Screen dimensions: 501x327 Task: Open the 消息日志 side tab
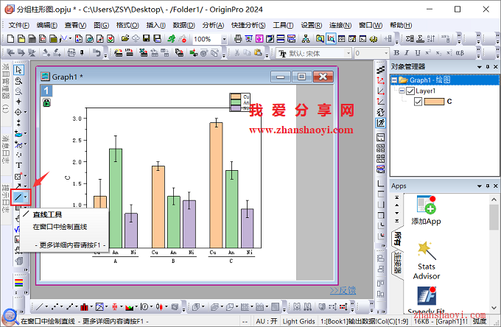6,150
